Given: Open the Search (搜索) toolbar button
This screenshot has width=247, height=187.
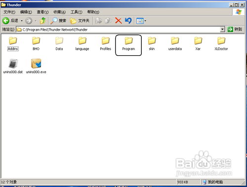Looking at the screenshot, I should pyautogui.click(x=58, y=21).
